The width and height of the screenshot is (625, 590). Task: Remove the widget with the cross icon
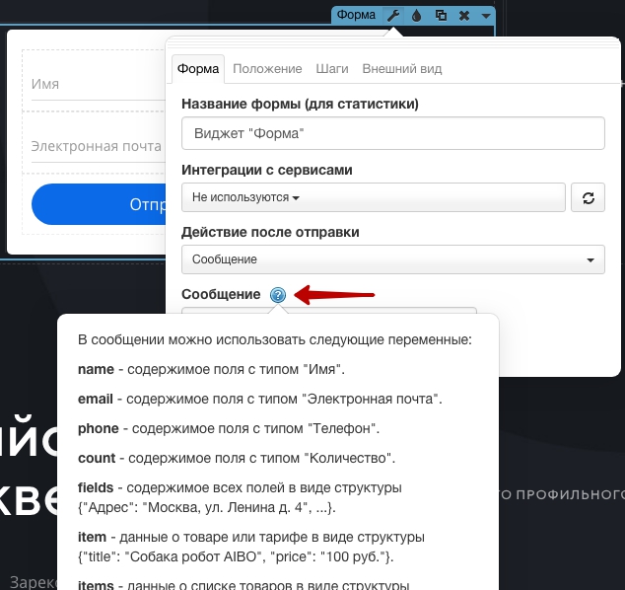pyautogui.click(x=464, y=16)
